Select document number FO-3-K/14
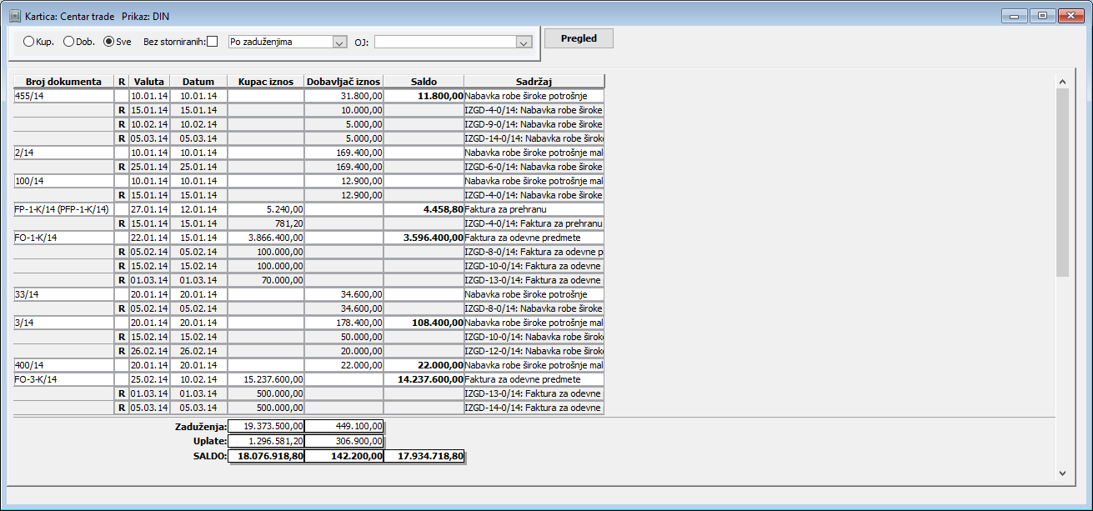 coord(63,379)
